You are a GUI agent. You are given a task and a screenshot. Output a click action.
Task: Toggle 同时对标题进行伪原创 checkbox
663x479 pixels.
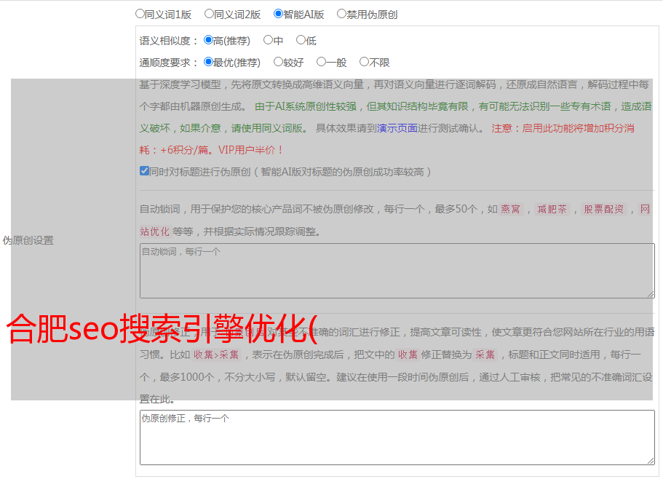[144, 171]
